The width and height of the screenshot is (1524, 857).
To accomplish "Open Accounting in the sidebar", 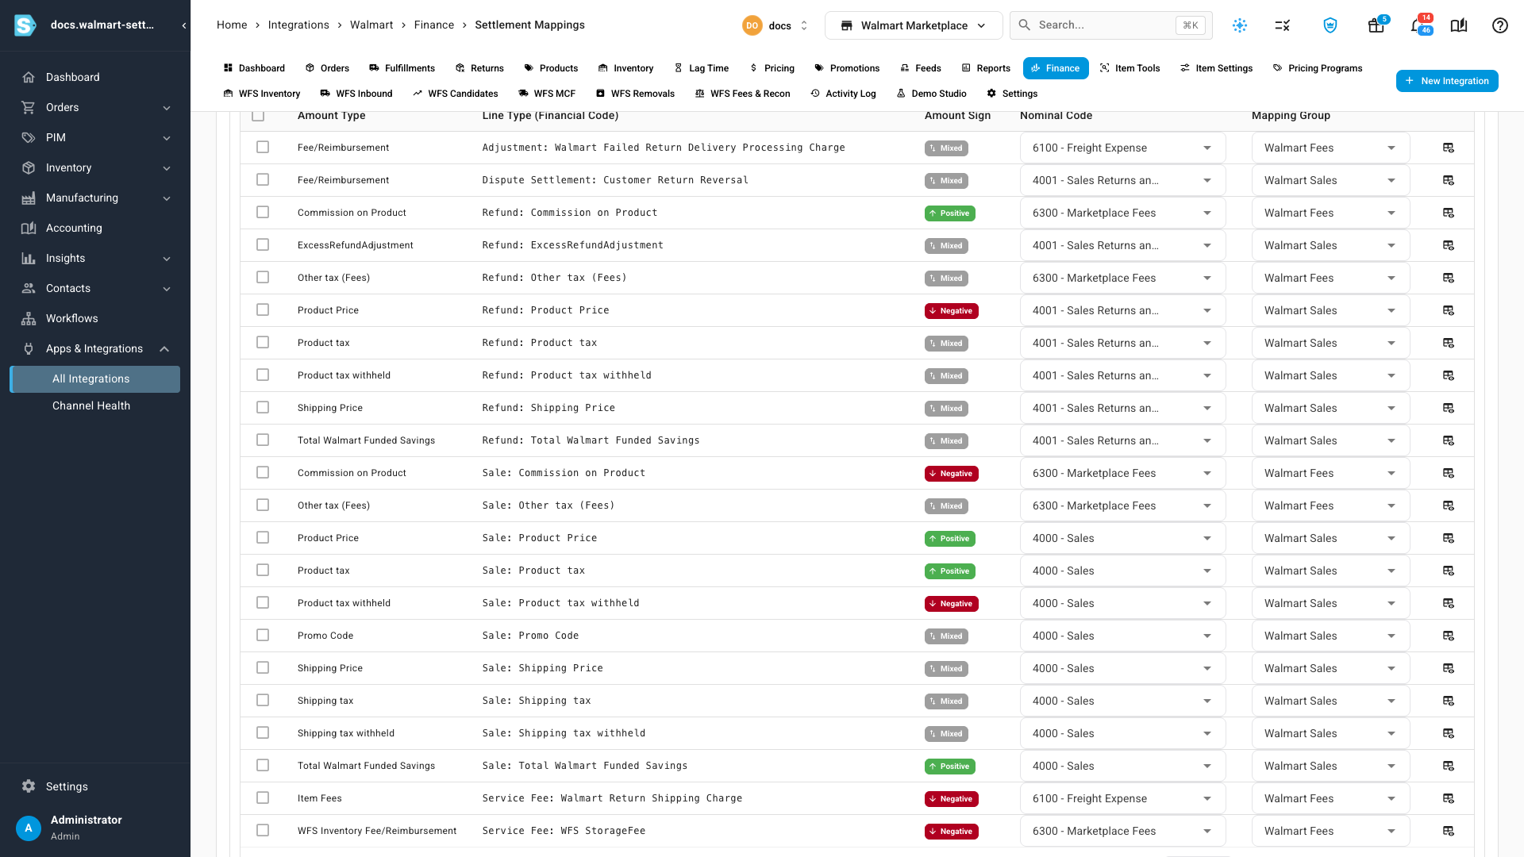I will pyautogui.click(x=74, y=228).
